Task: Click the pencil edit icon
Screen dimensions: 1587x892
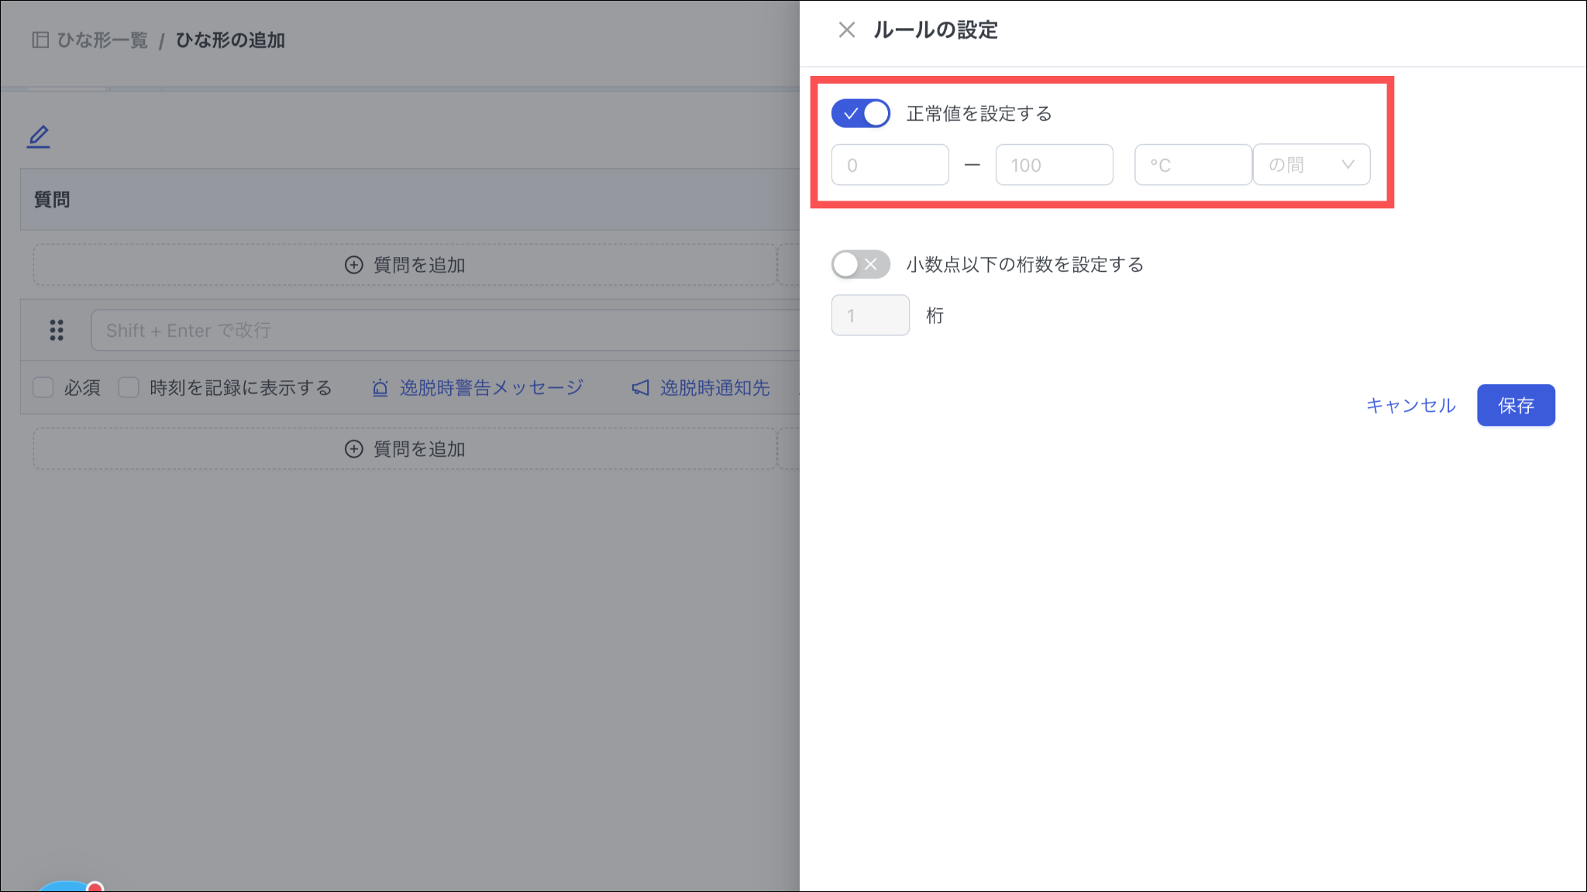Action: click(39, 136)
